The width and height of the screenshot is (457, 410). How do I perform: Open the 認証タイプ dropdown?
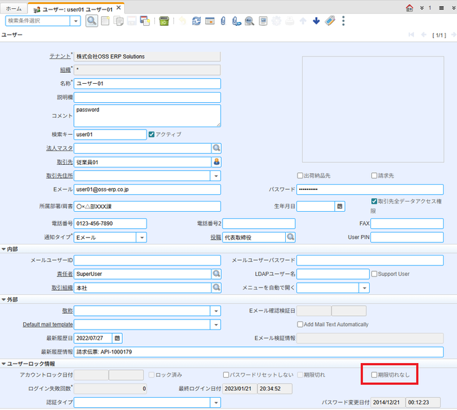click(x=216, y=403)
